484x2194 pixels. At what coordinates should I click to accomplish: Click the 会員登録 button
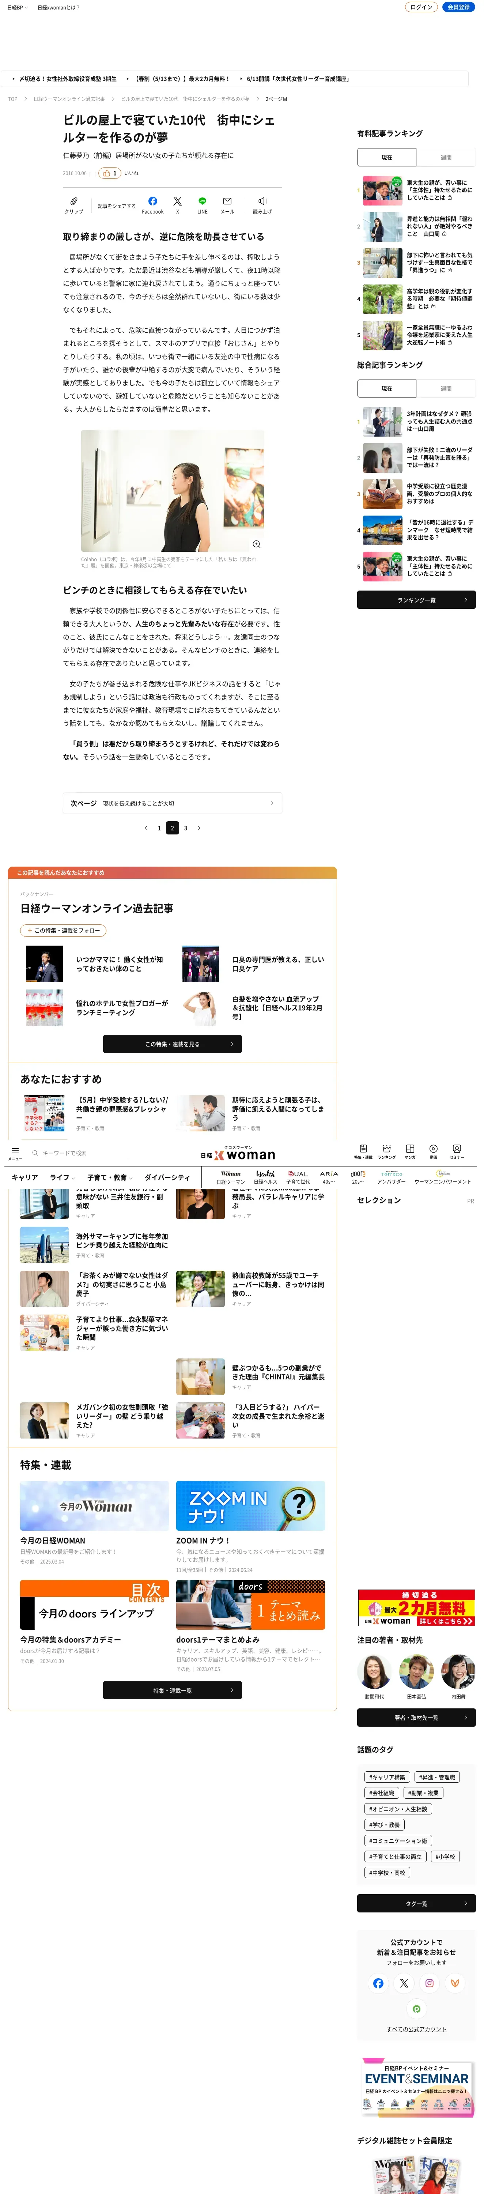click(458, 7)
